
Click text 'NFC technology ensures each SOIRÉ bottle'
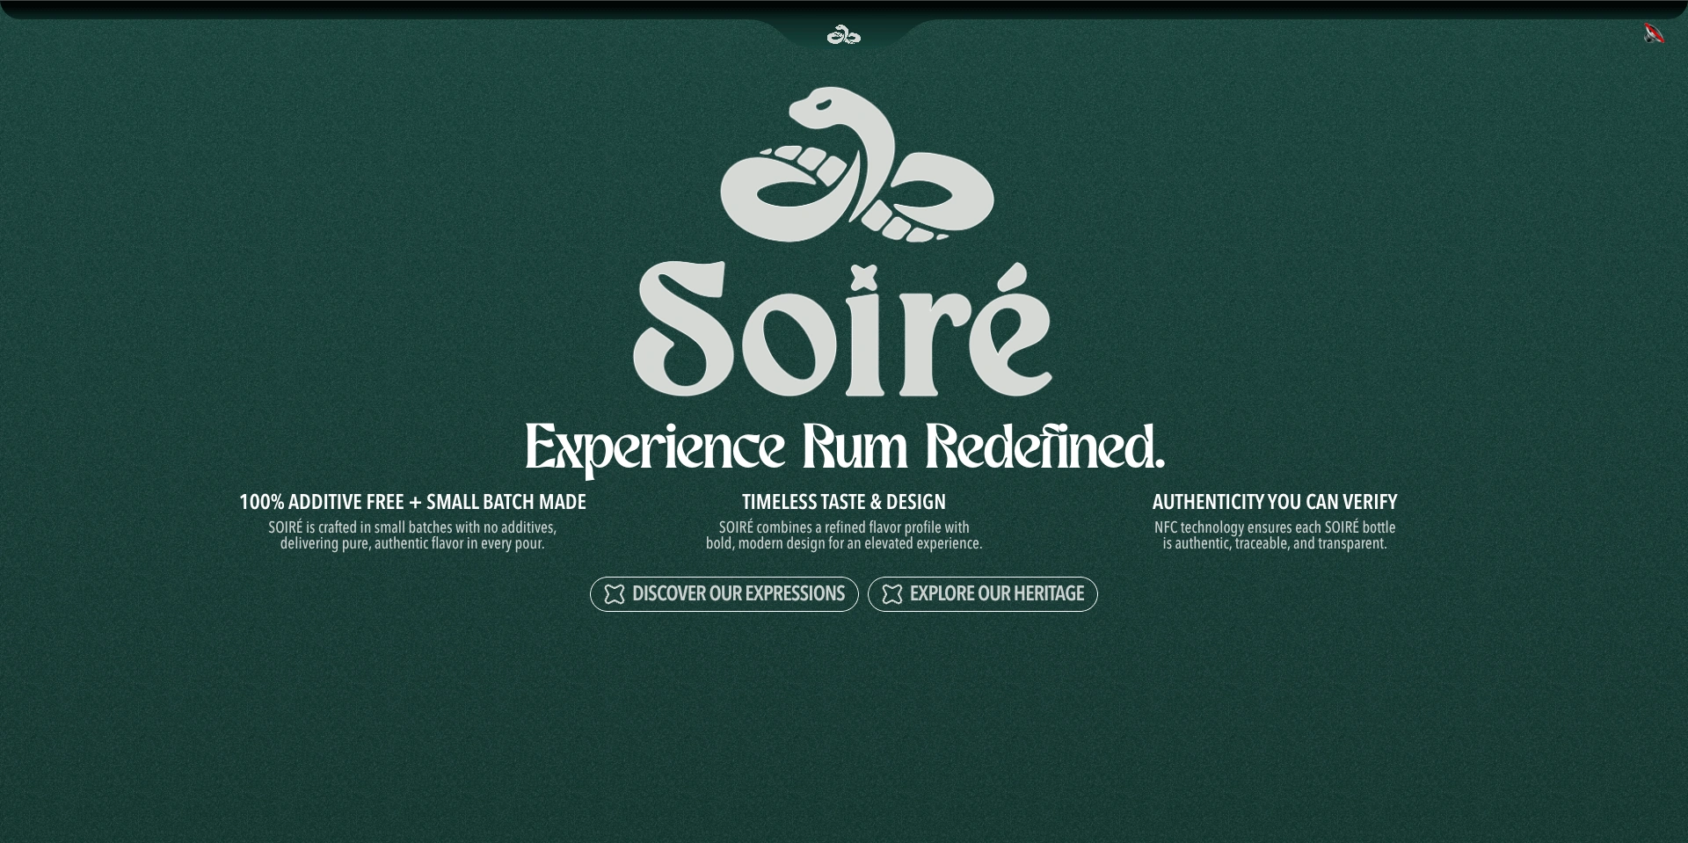pyautogui.click(x=1274, y=527)
